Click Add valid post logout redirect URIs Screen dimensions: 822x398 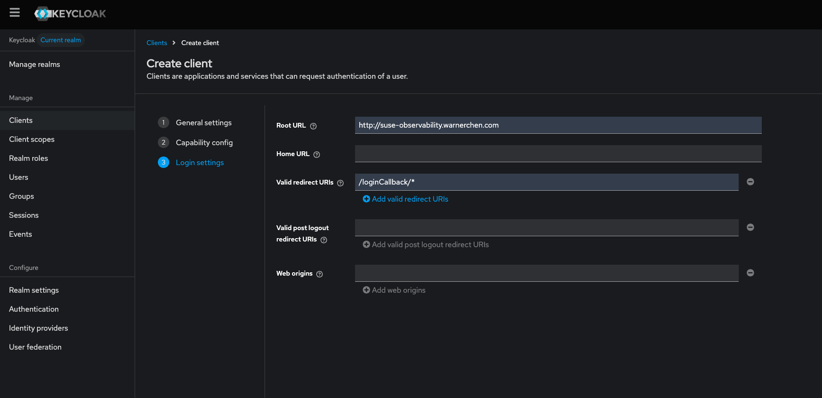(x=426, y=245)
